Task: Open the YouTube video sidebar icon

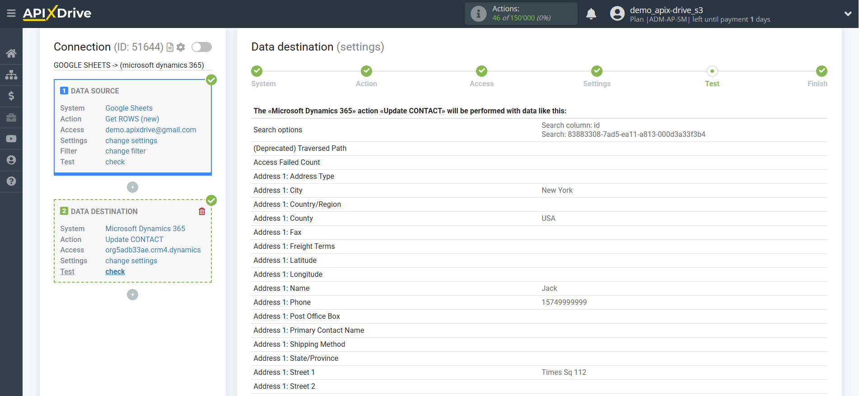Action: 11,139
